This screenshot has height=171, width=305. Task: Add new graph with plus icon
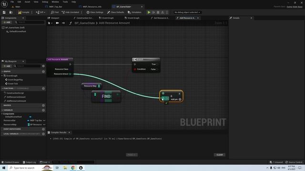pos(43,72)
